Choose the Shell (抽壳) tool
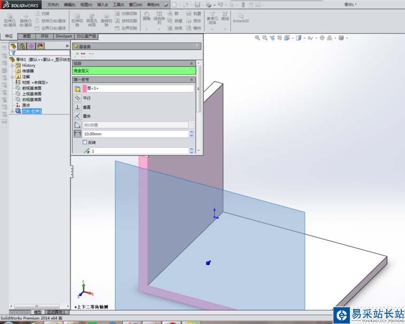The height and width of the screenshot is (324, 405). 175,28
